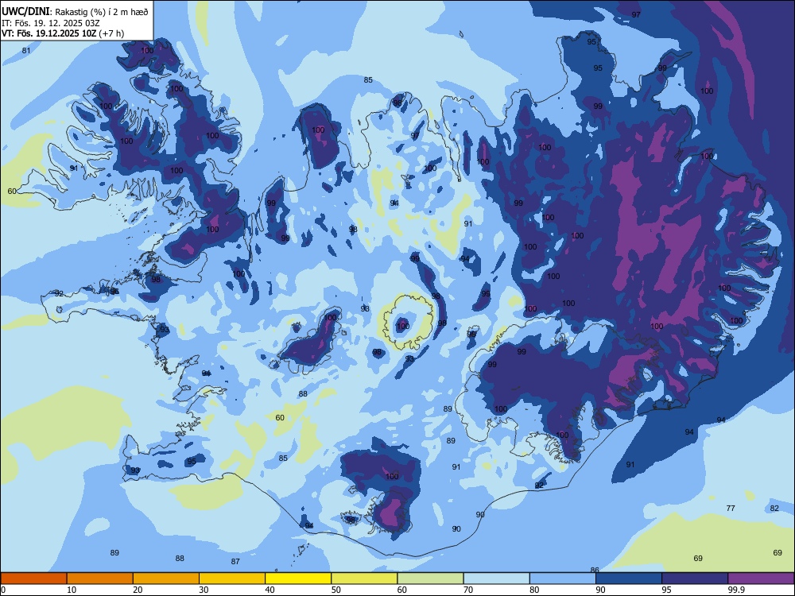Click the valid time line 'VT: Fös. 19.12.2025 10Z (+7 h)'
Image resolution: width=795 pixels, height=596 pixels.
[x=63, y=33]
